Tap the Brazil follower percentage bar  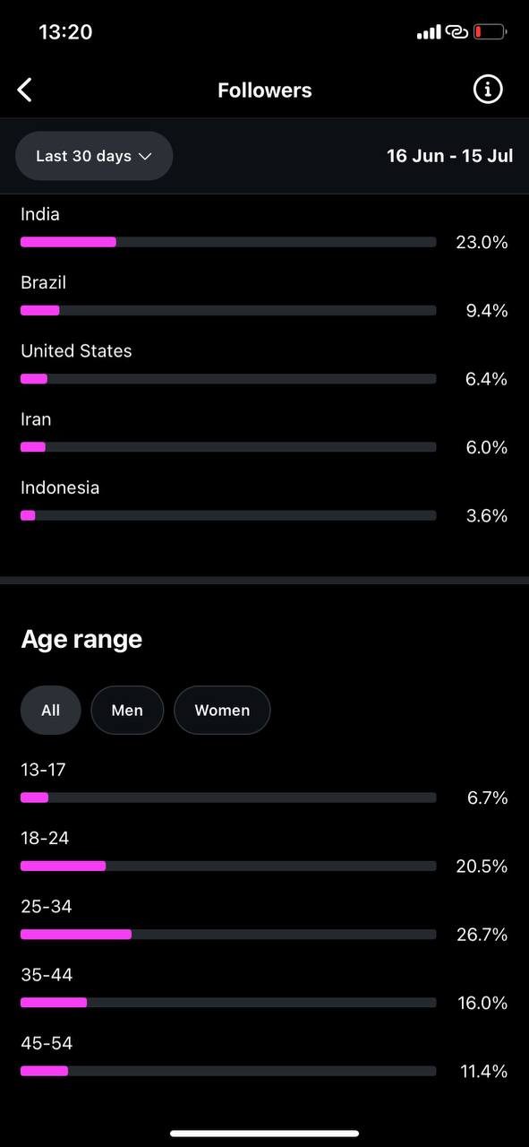(x=228, y=310)
